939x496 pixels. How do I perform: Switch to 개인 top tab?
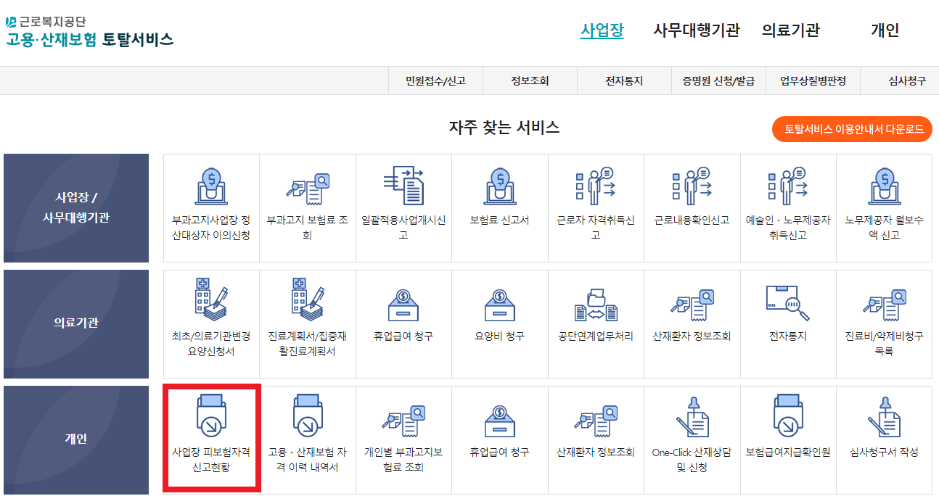(x=885, y=30)
